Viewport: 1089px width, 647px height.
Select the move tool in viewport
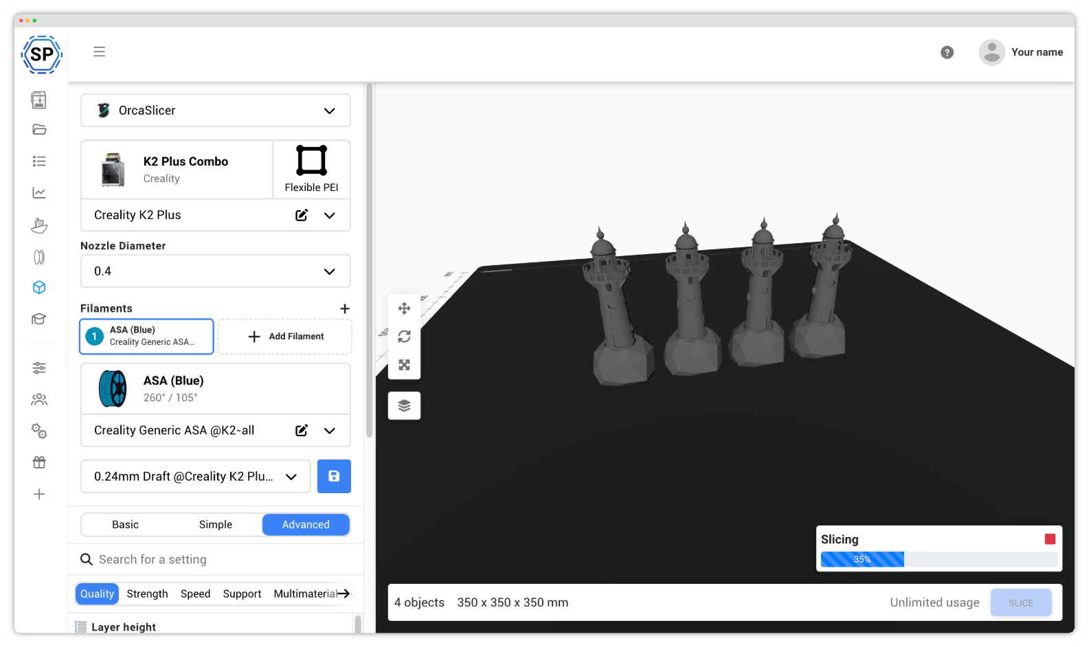(404, 308)
